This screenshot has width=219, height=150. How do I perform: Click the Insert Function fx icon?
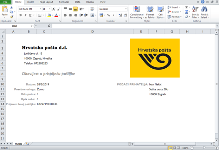[x=49, y=26]
